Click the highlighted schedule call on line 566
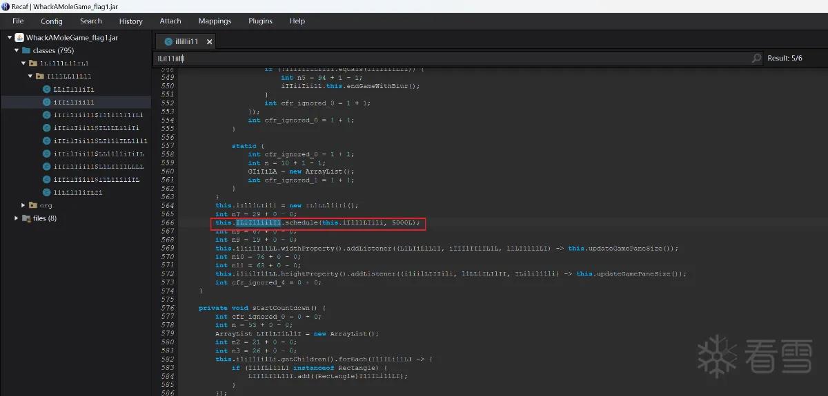828x396 pixels. [x=318, y=223]
